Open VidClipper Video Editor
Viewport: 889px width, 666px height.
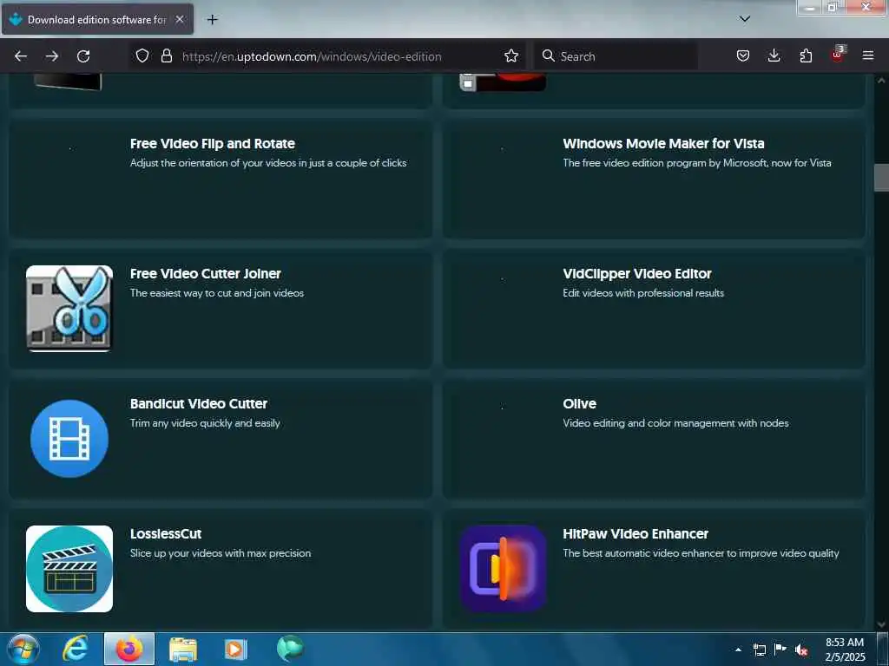tap(636, 274)
